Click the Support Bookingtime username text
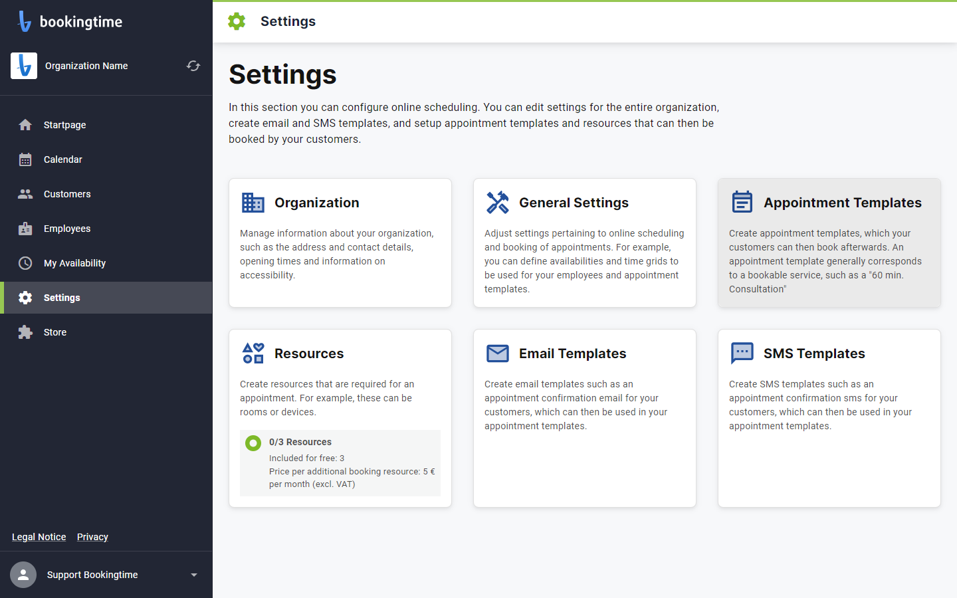 point(92,575)
